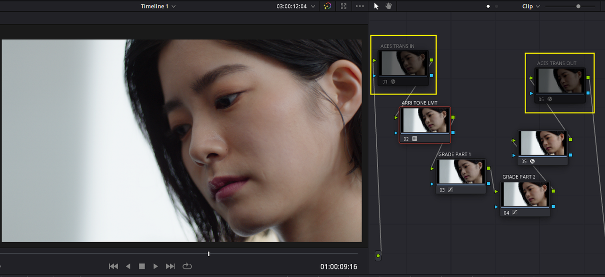The image size is (605, 277).
Task: Select the GRADE PART 2 node thumbnail
Action: (526, 194)
